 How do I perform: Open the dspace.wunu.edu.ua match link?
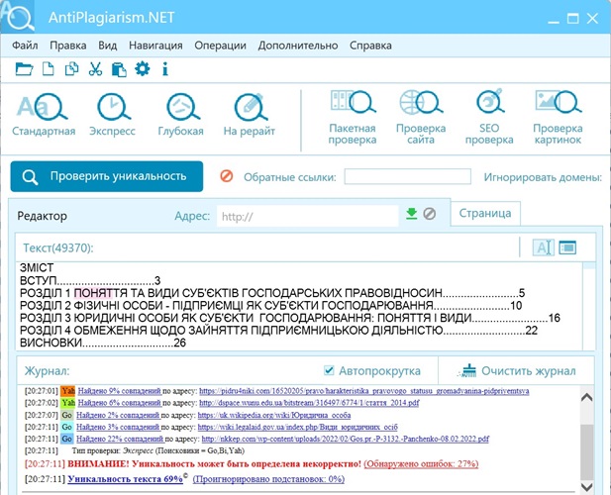point(309,403)
